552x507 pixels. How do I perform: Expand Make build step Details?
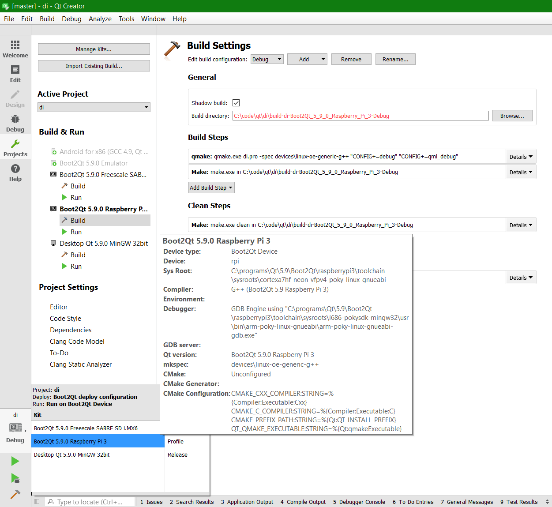point(521,172)
